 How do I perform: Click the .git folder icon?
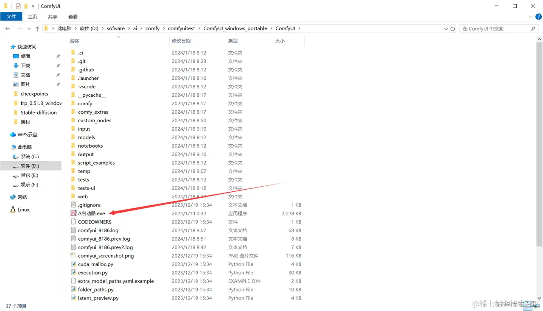pyautogui.click(x=73, y=61)
